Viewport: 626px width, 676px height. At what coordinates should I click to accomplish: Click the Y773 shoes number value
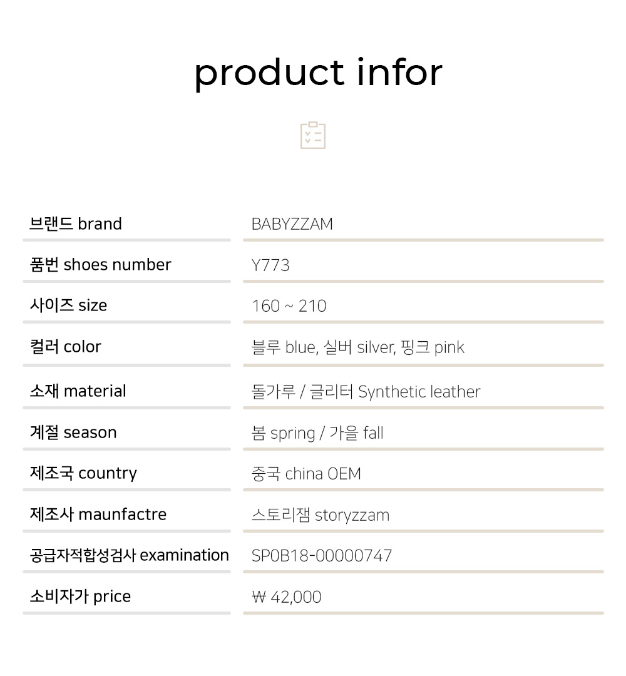pos(270,265)
